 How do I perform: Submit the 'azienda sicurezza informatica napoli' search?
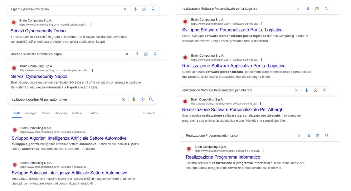155,54
